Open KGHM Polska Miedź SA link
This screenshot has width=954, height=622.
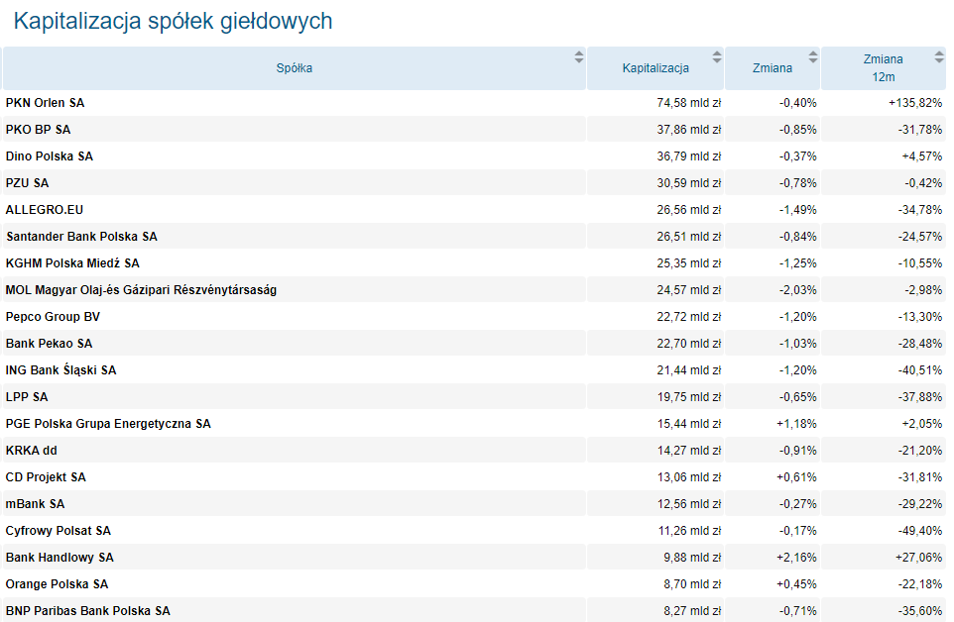(x=72, y=263)
